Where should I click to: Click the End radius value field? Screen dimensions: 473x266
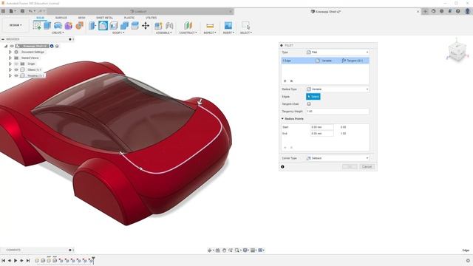pyautogui.click(x=322, y=133)
